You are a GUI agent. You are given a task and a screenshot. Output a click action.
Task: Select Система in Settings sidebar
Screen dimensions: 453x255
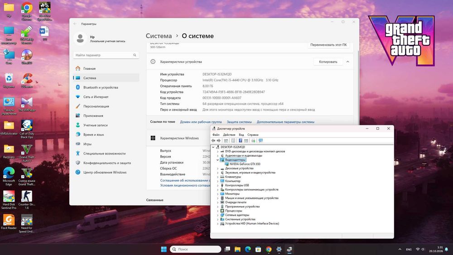[x=106, y=78]
